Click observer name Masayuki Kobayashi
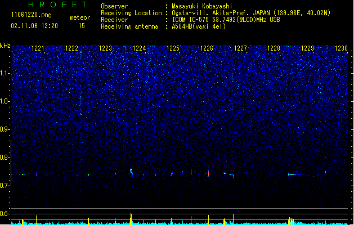Screen dimensions: 354x225 (x=201, y=6)
